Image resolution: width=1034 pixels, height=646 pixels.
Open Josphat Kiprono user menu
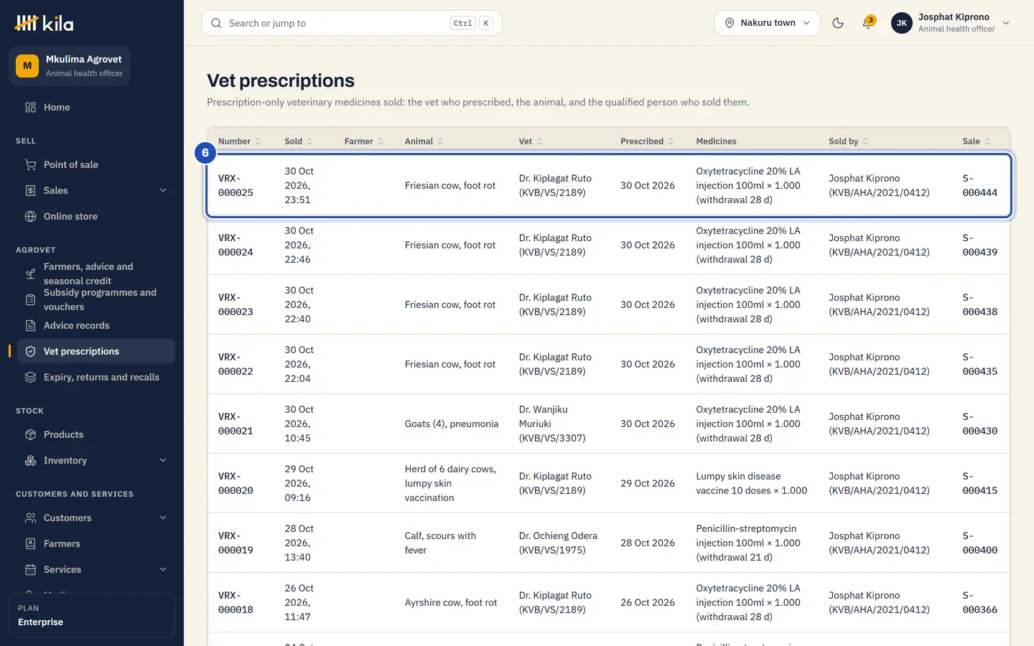[951, 23]
